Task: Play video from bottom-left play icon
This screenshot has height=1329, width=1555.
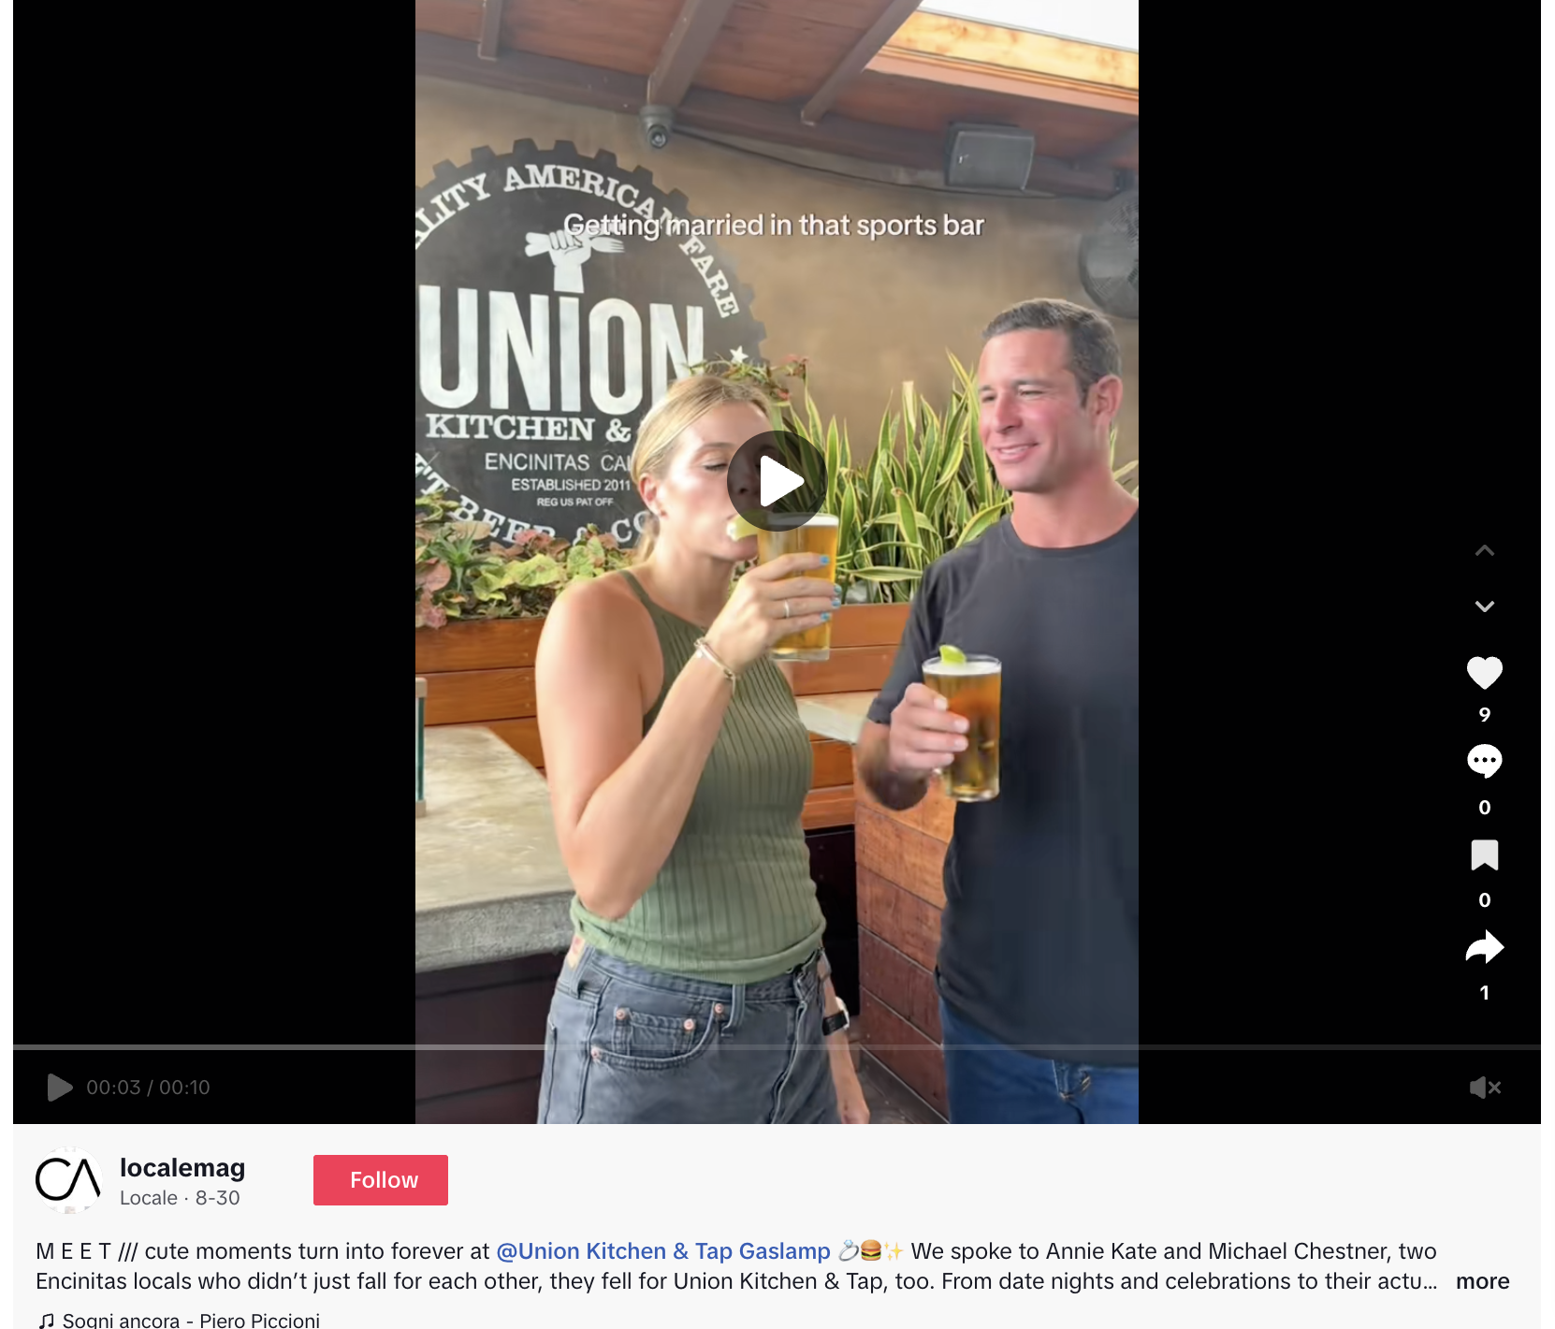Action: coord(60,1087)
